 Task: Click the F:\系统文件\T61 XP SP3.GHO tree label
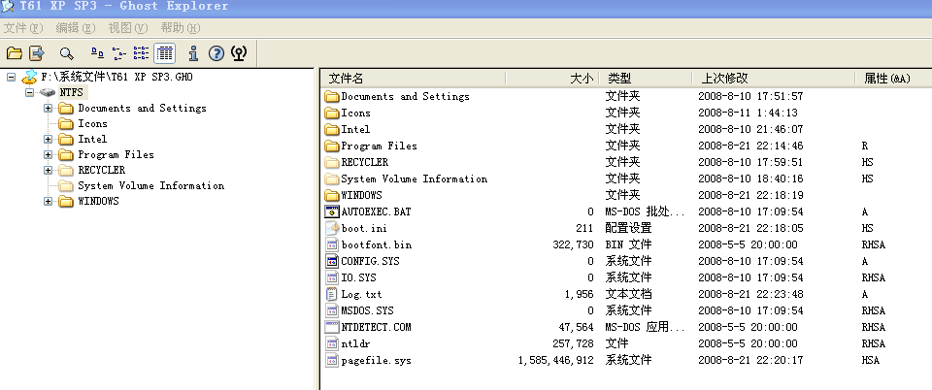coord(116,77)
